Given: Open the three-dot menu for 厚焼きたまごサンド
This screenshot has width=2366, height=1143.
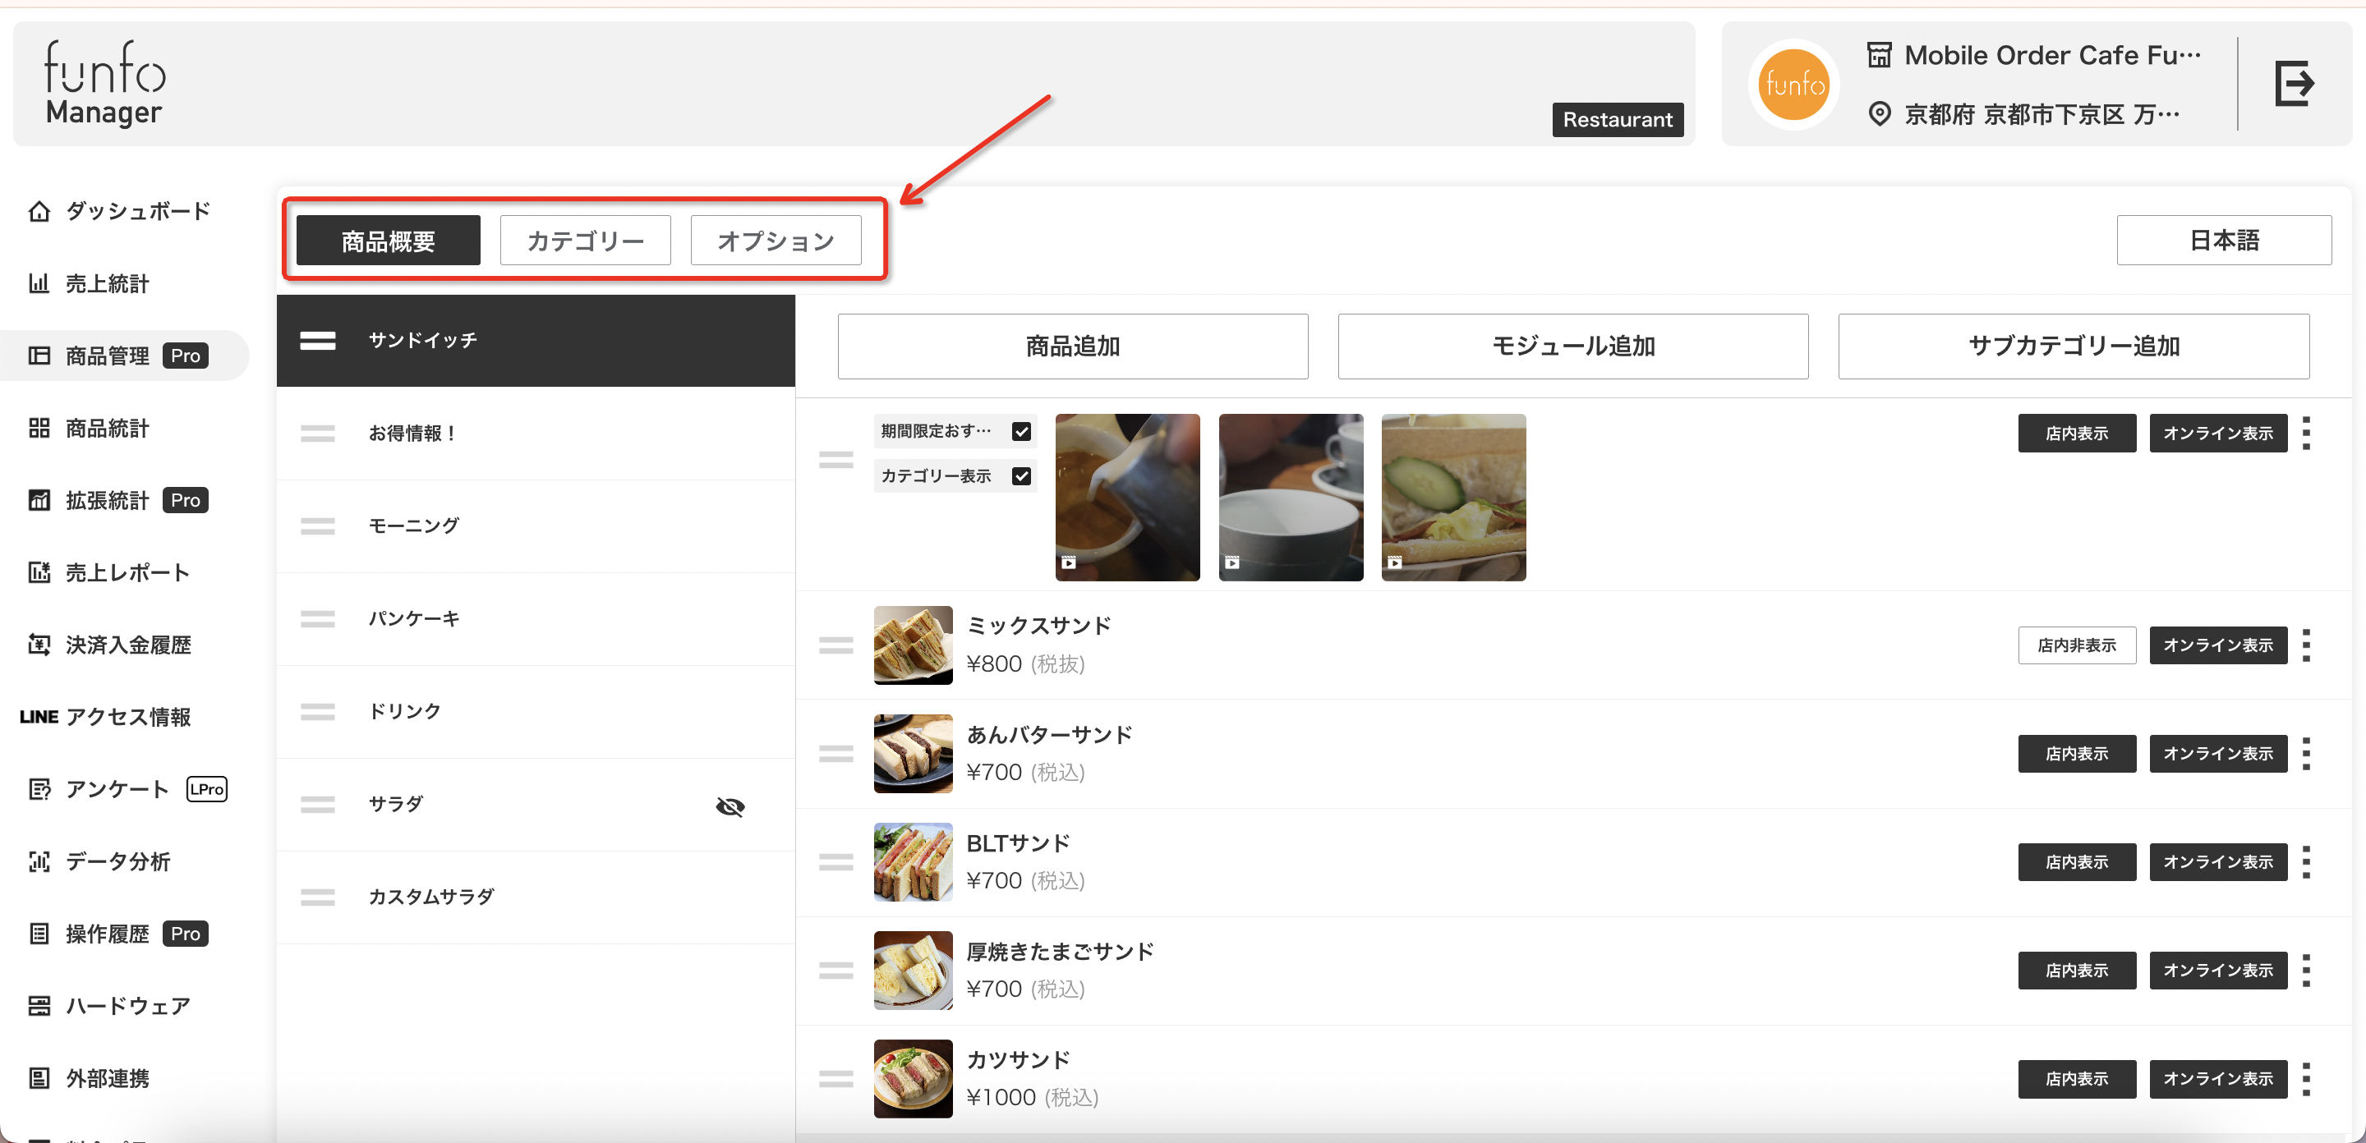Looking at the screenshot, I should click(x=2306, y=971).
